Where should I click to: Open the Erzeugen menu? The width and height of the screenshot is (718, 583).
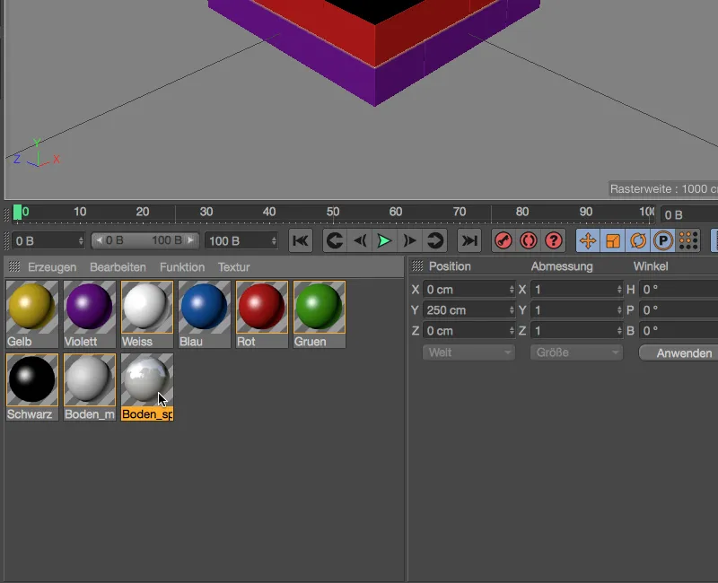[x=52, y=267]
